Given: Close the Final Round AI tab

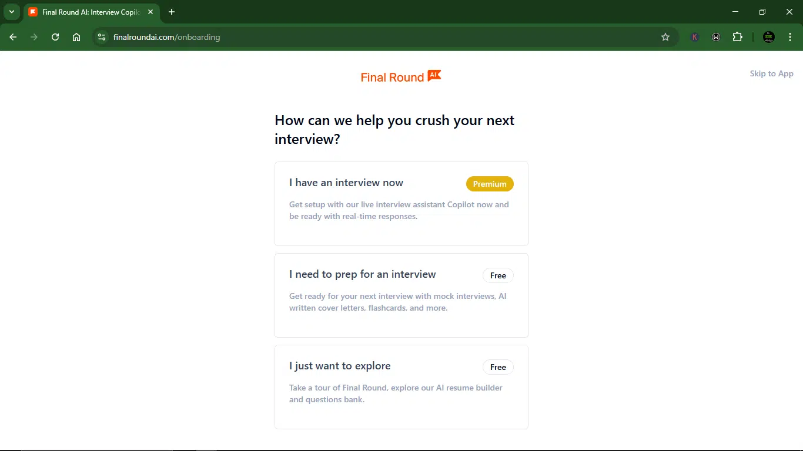Looking at the screenshot, I should click(150, 12).
